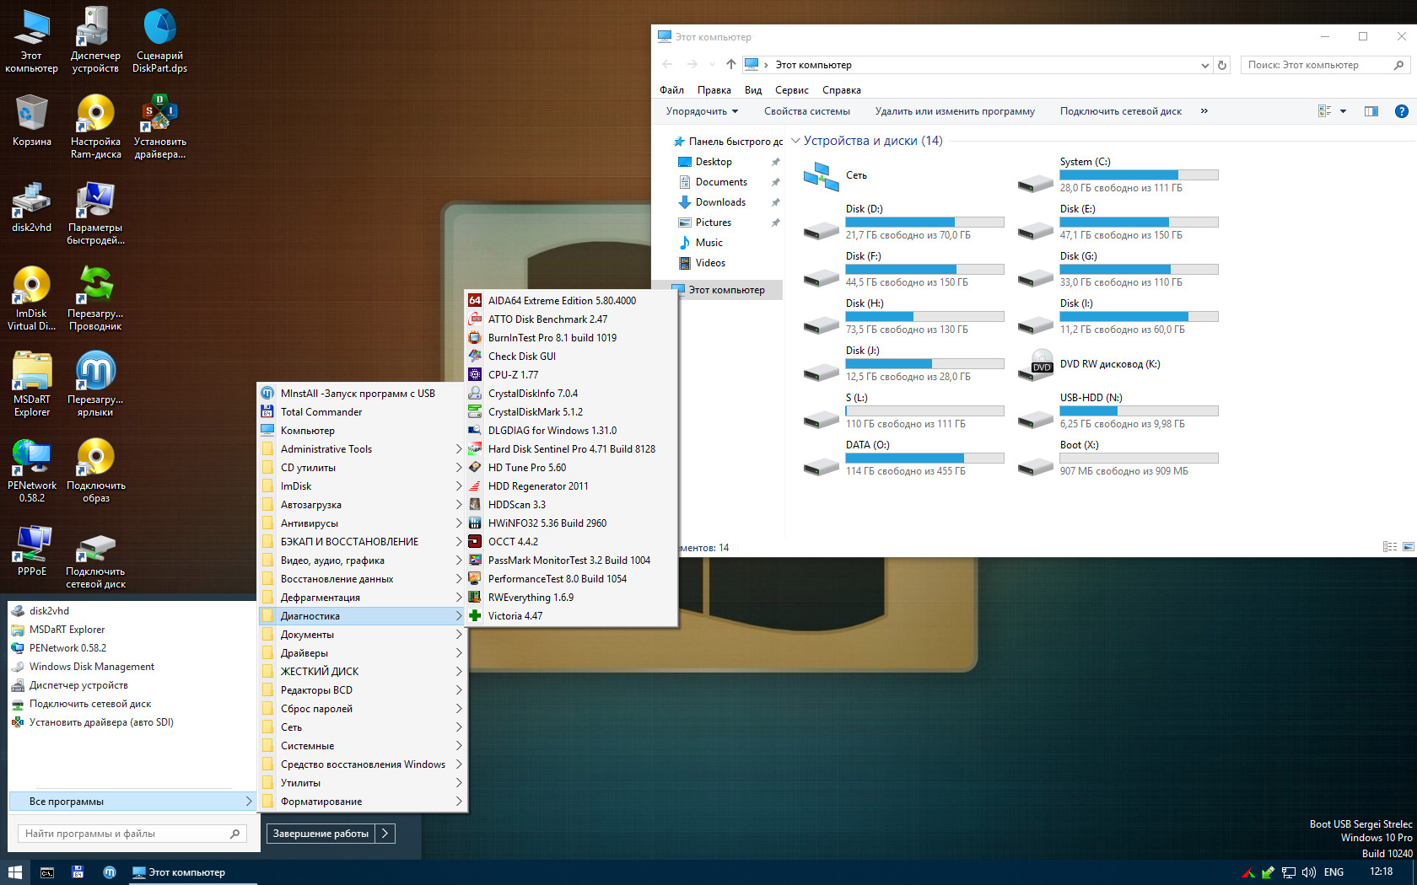Image resolution: width=1417 pixels, height=885 pixels.
Task: Launch HWiNFO32 5.36 Build 2960
Action: (571, 523)
